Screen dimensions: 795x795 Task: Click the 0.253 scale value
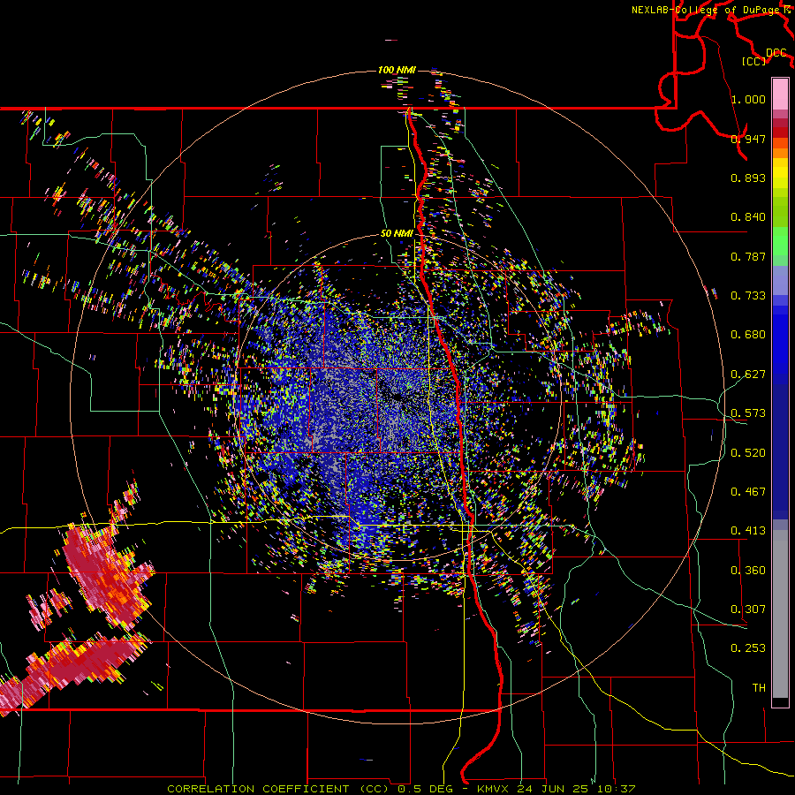[748, 648]
